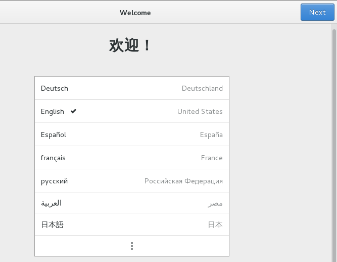Choose the English language row
This screenshot has height=262, width=337.
point(53,111)
